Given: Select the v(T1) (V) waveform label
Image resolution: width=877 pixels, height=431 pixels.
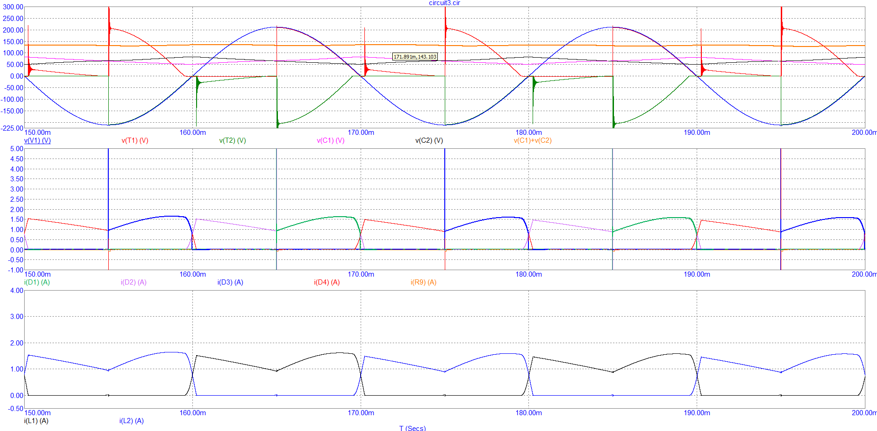Looking at the screenshot, I should point(135,140).
